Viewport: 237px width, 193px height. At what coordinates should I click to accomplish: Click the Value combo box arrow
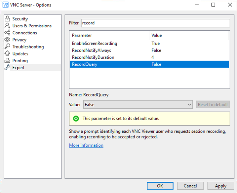click(x=189, y=105)
